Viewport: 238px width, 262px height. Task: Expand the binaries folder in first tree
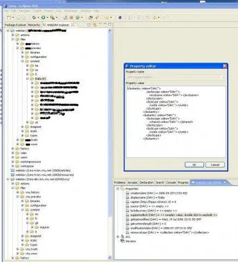[x=22, y=52]
